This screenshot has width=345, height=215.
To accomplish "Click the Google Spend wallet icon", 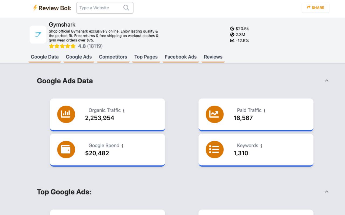I will (x=66, y=149).
